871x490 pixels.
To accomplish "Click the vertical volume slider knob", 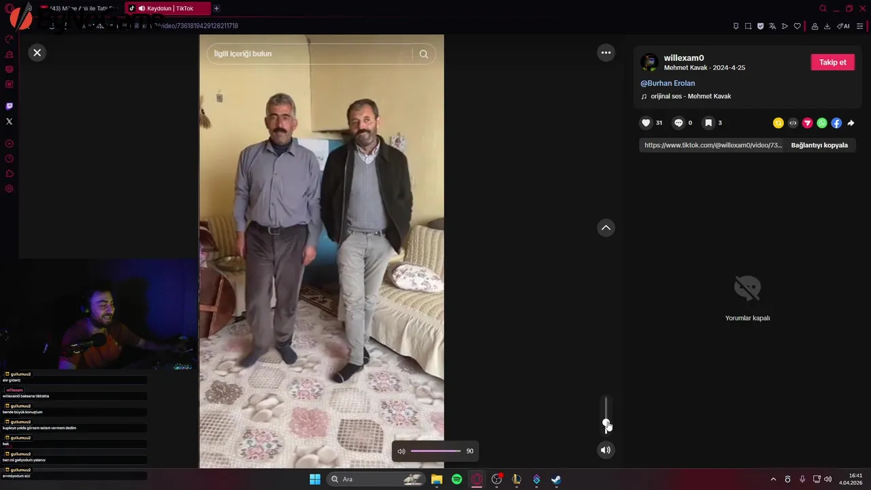I will pyautogui.click(x=606, y=423).
